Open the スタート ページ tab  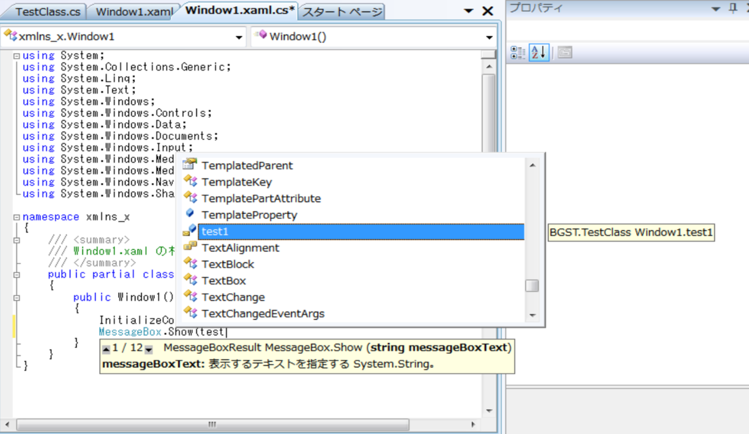[342, 11]
